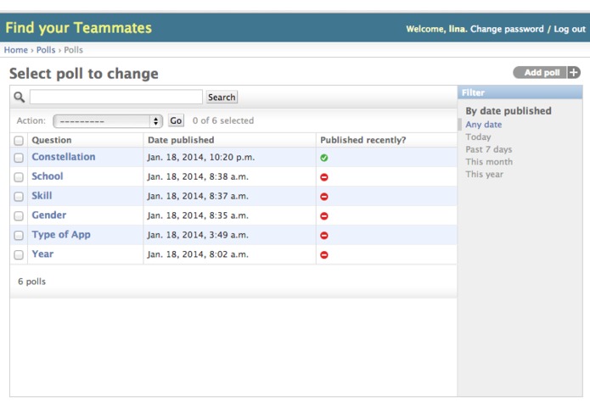
Task: Click the date 'Jan. 18, 2014, 10:20 p.m.'
Action: (x=201, y=157)
